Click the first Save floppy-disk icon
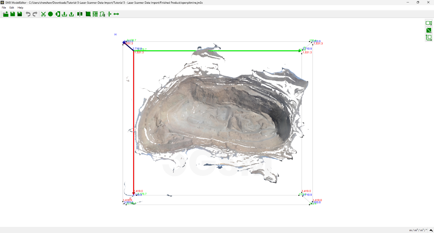 click(x=13, y=14)
